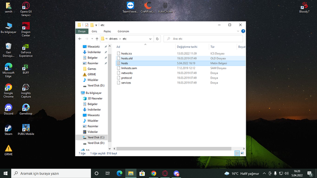Open pinned Resimler in Quick access
The image size is (317, 178).
click(93, 63)
